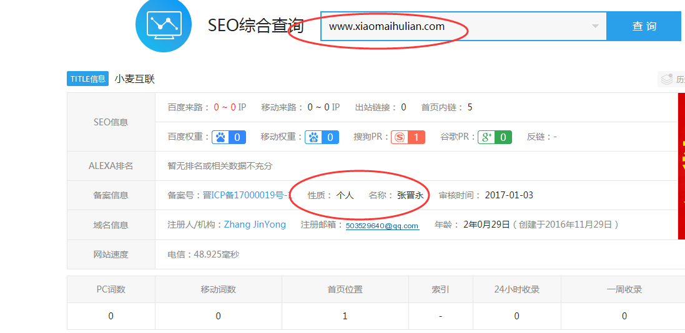Click the SEO信息 row header
685x333 pixels.
coord(111,122)
